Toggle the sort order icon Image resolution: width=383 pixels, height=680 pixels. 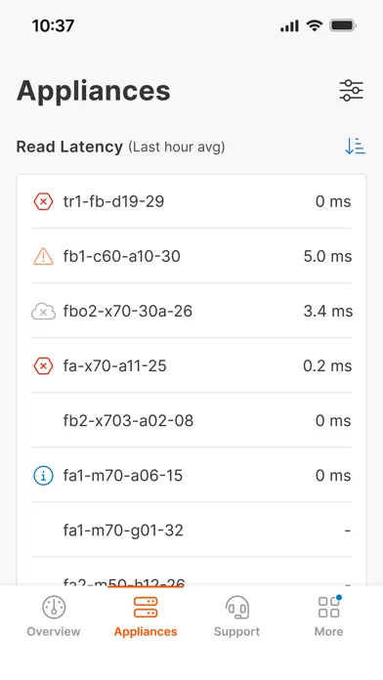point(356,147)
